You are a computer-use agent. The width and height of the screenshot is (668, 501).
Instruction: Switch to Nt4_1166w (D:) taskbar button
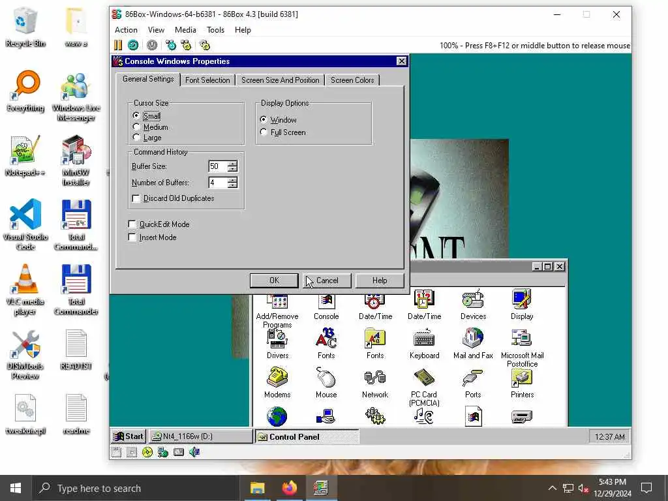point(201,436)
